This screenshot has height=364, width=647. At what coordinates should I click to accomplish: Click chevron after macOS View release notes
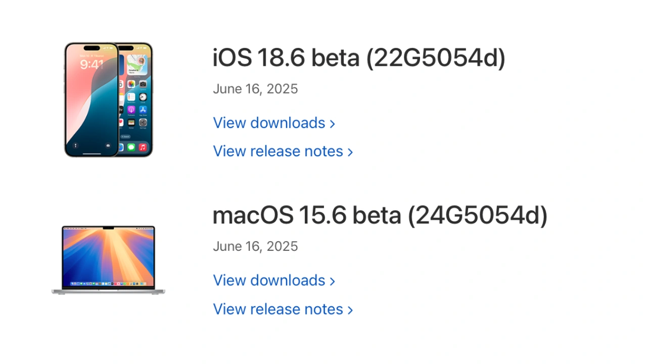(350, 310)
